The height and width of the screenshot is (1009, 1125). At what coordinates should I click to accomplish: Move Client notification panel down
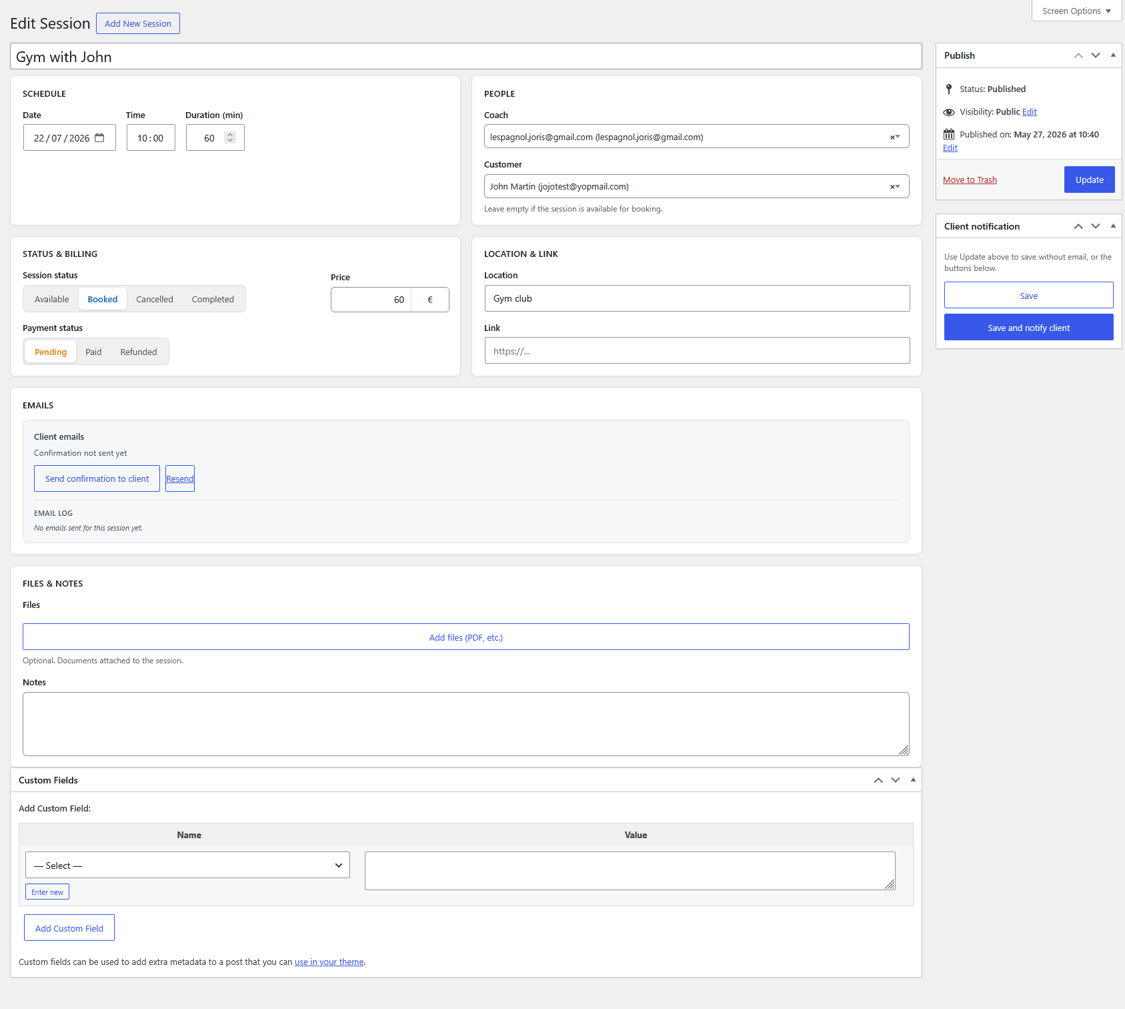[x=1096, y=226]
